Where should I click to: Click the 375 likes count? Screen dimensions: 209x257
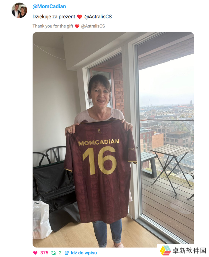click(44, 253)
